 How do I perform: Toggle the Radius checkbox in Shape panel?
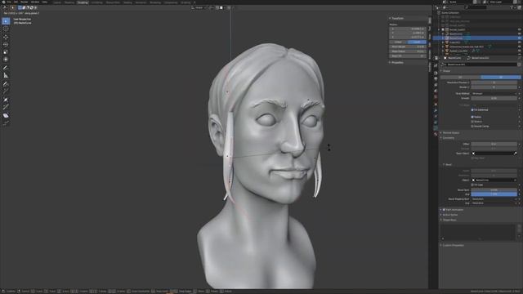pyautogui.click(x=472, y=117)
